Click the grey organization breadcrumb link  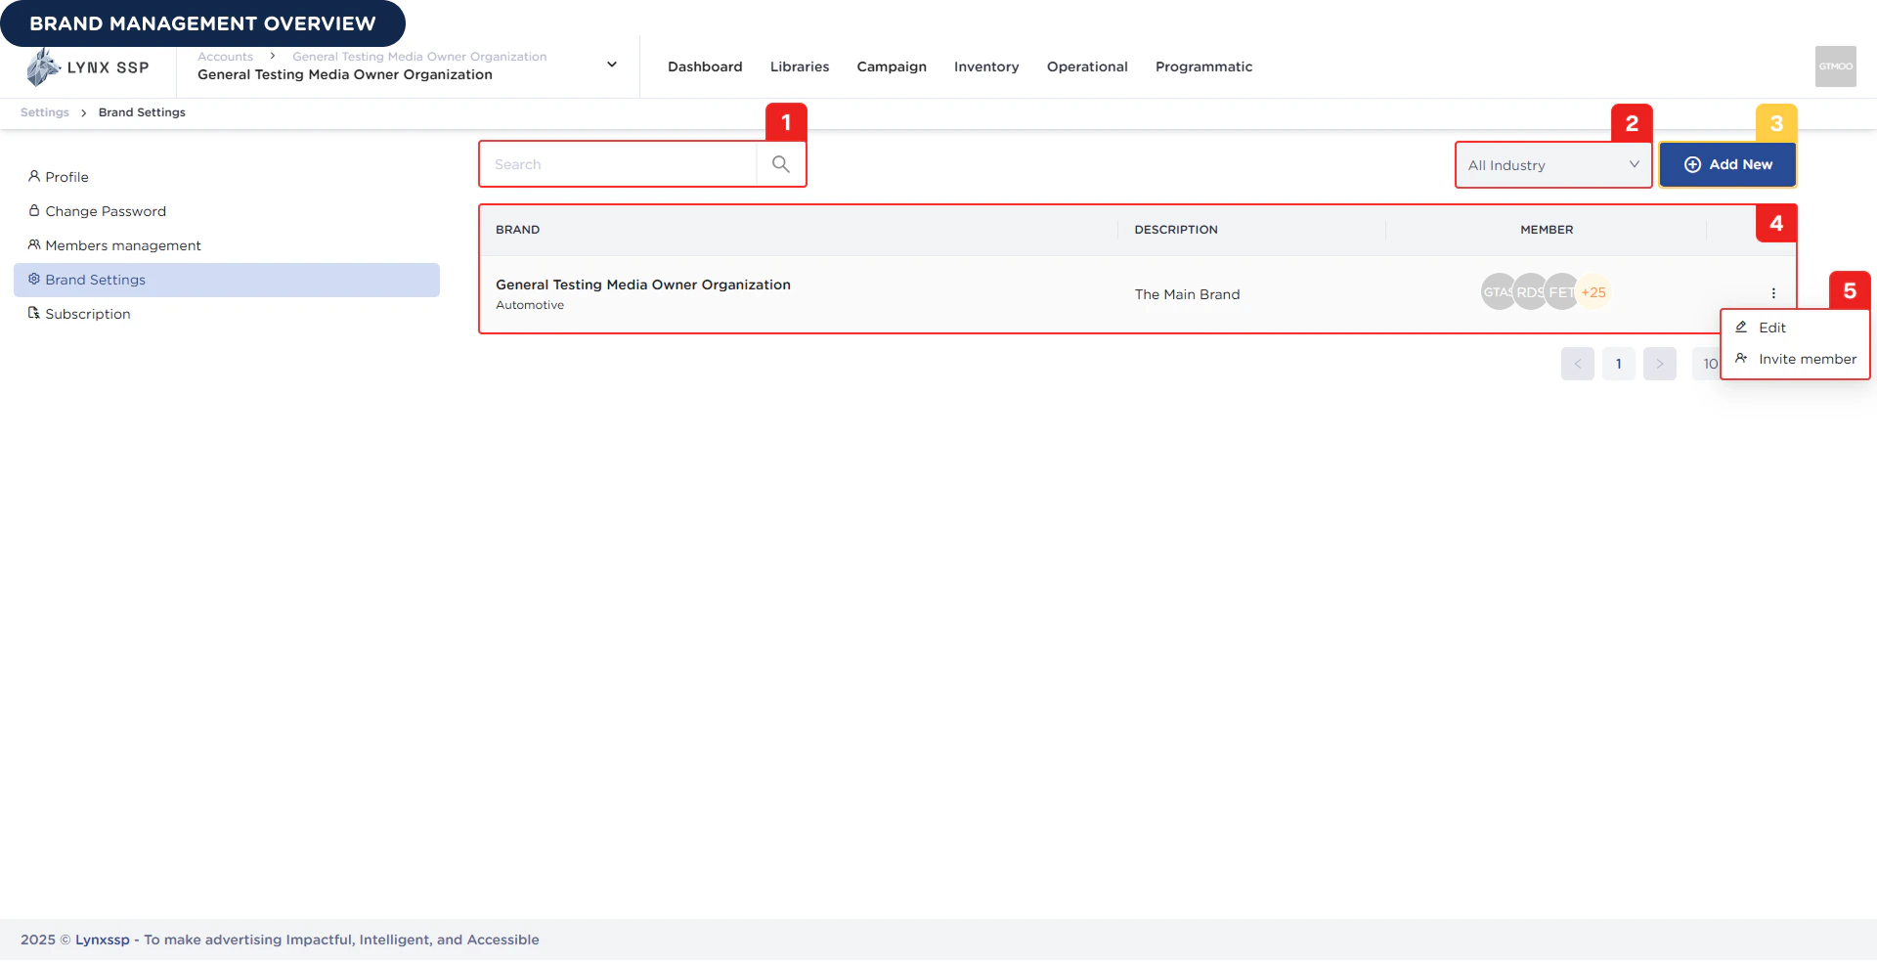[x=419, y=57]
